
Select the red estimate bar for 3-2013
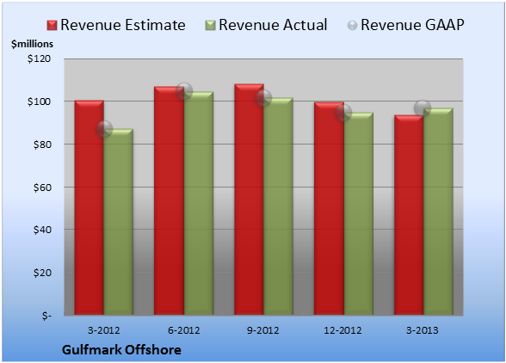(409, 215)
